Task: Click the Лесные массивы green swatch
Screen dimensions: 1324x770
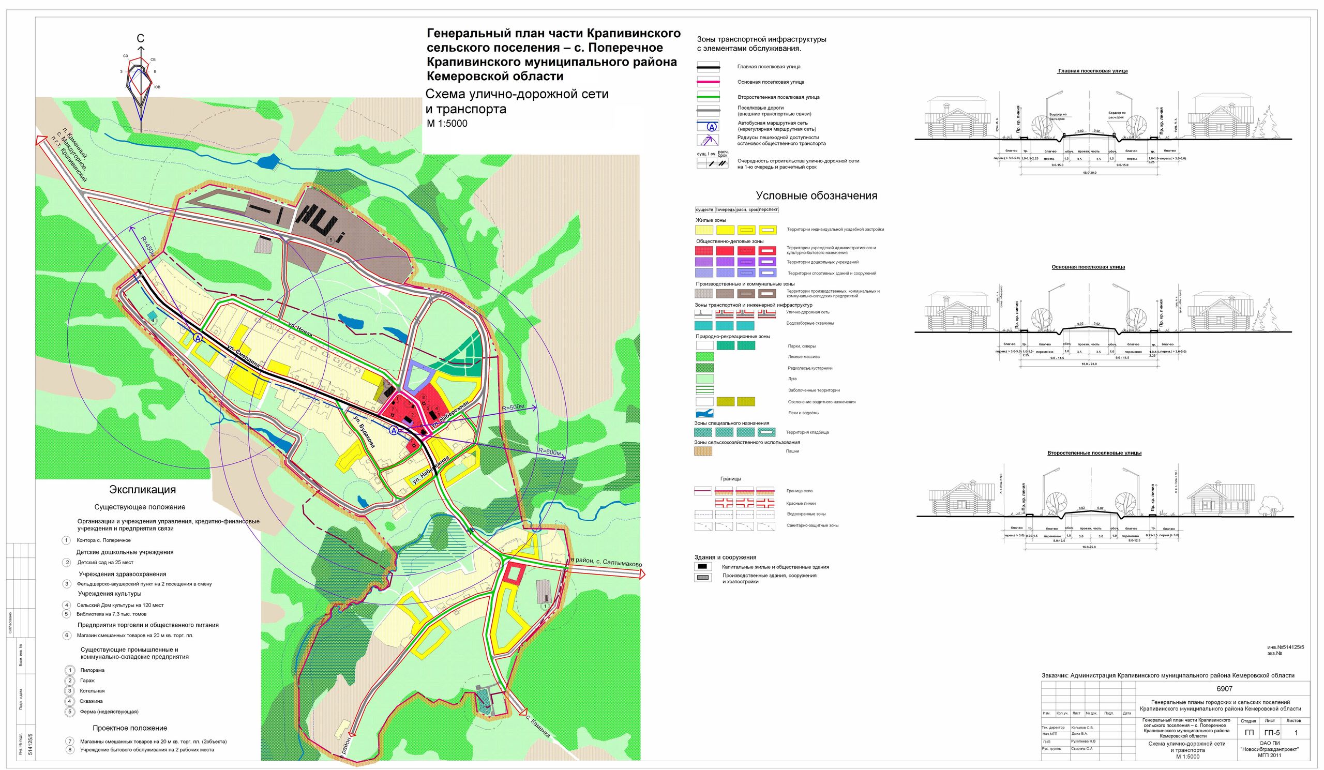Action: point(704,357)
